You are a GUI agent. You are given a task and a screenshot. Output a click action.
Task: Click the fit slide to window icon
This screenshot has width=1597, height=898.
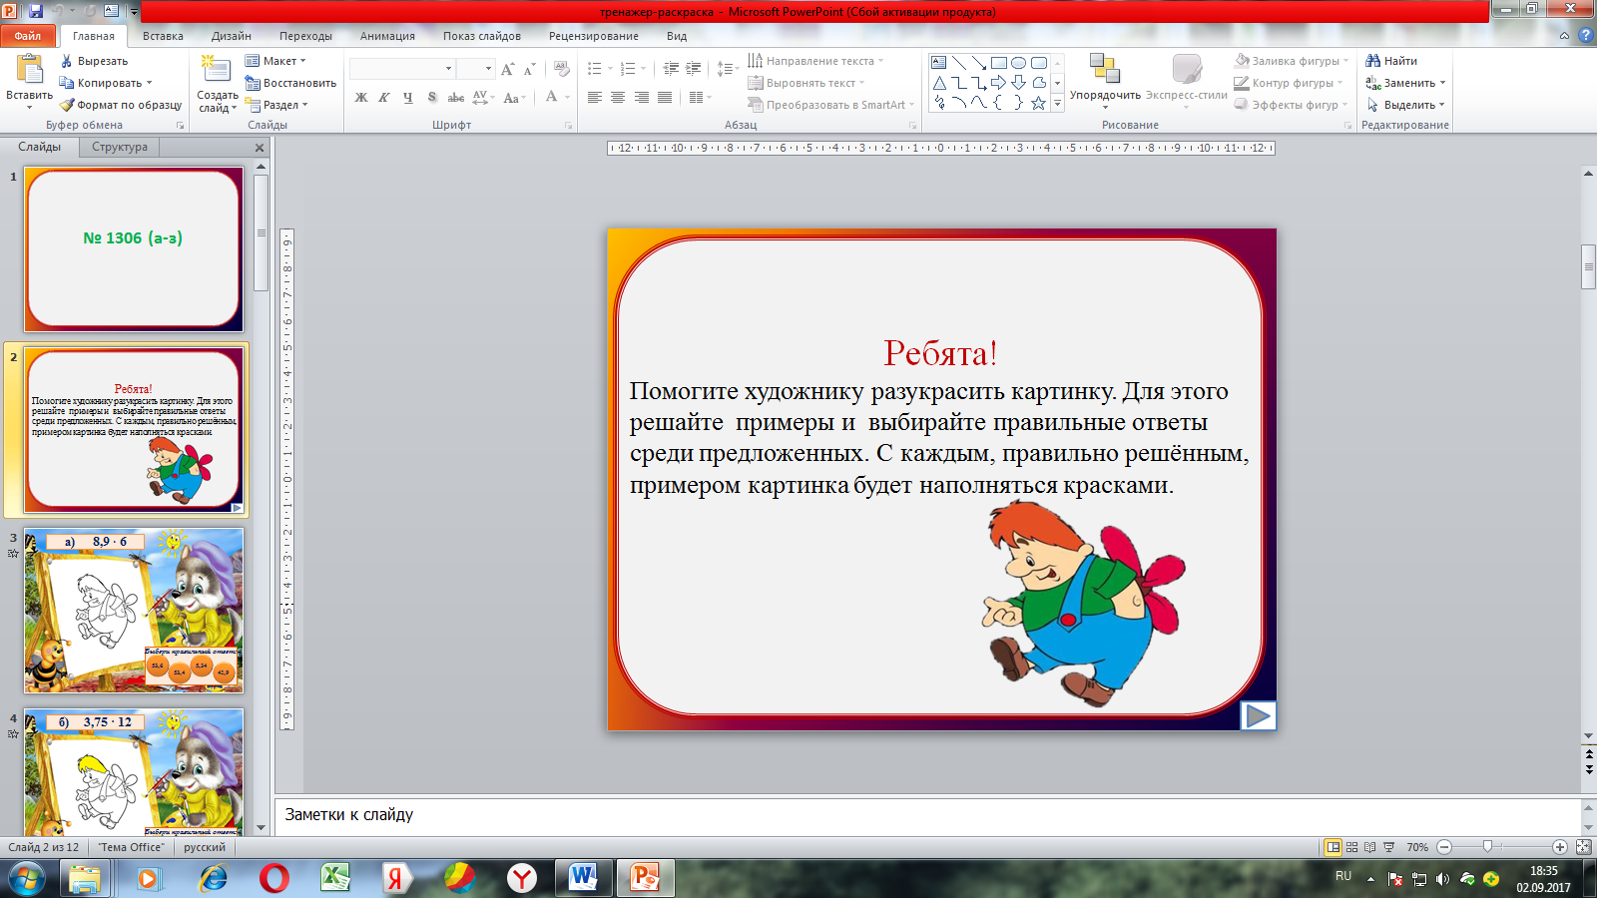(1583, 847)
